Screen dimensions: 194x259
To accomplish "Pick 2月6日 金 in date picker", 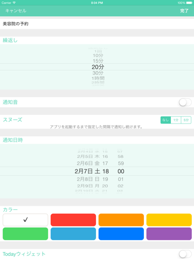I will tap(88, 163).
